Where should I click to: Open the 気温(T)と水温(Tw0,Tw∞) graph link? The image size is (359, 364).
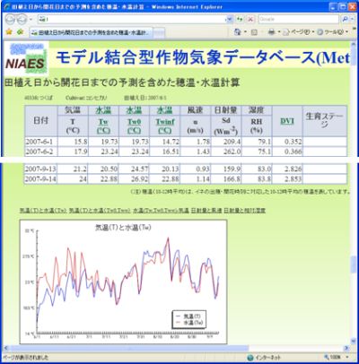(x=100, y=211)
